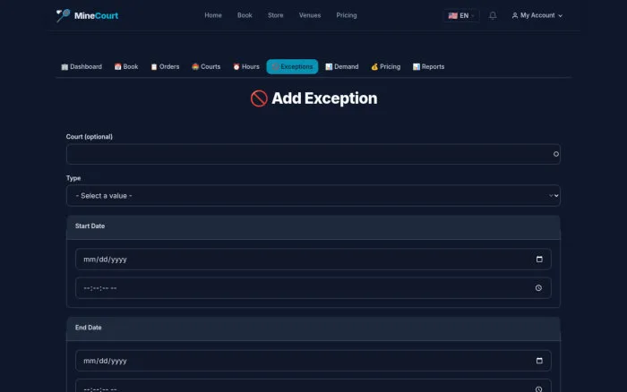Click the Type field label
This screenshot has width=627, height=392.
pyautogui.click(x=73, y=178)
